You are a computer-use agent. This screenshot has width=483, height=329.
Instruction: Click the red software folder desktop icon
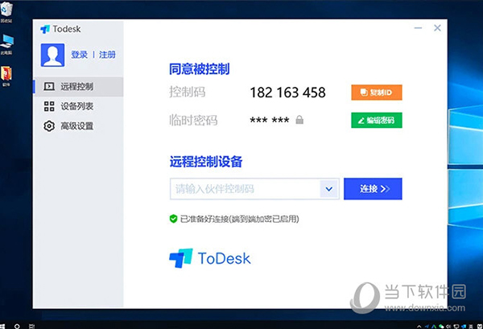pyautogui.click(x=6, y=76)
